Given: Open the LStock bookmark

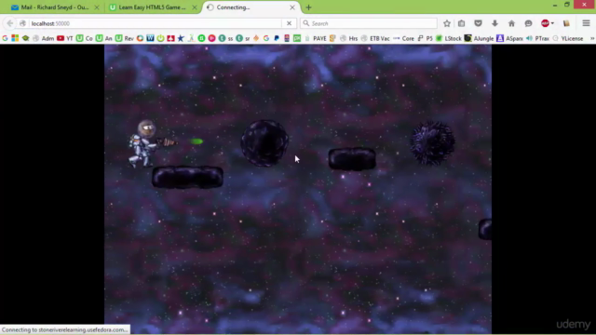Looking at the screenshot, I should tap(449, 38).
